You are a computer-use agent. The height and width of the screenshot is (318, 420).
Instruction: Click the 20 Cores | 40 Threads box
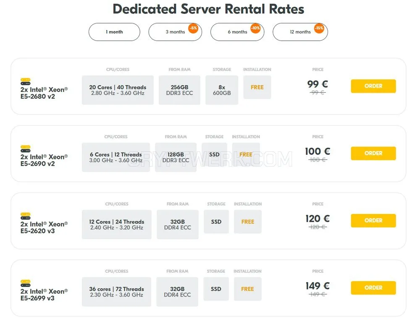(118, 90)
